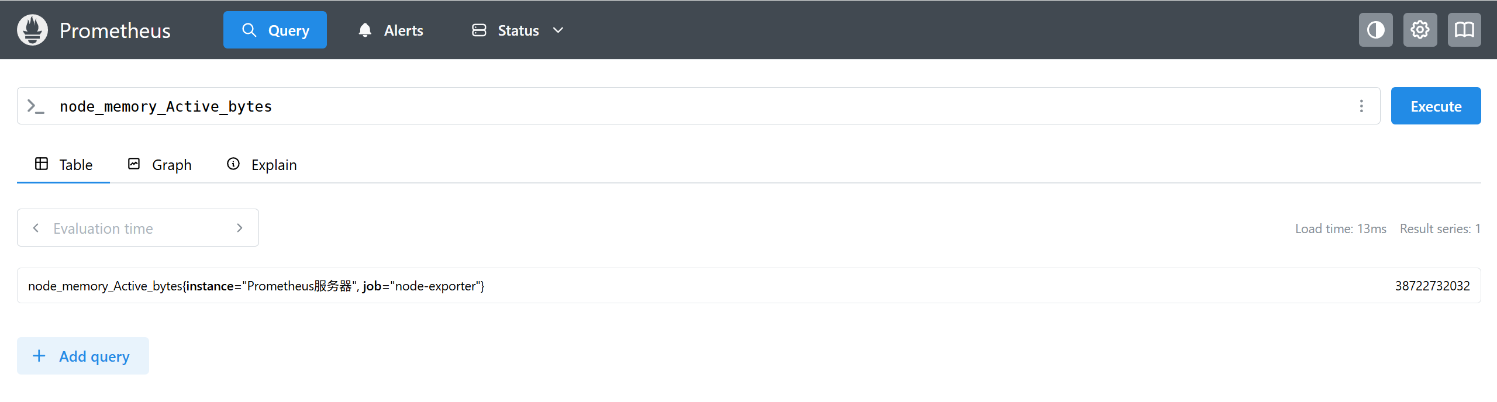Select the Table tab
The height and width of the screenshot is (402, 1497).
pyautogui.click(x=64, y=165)
